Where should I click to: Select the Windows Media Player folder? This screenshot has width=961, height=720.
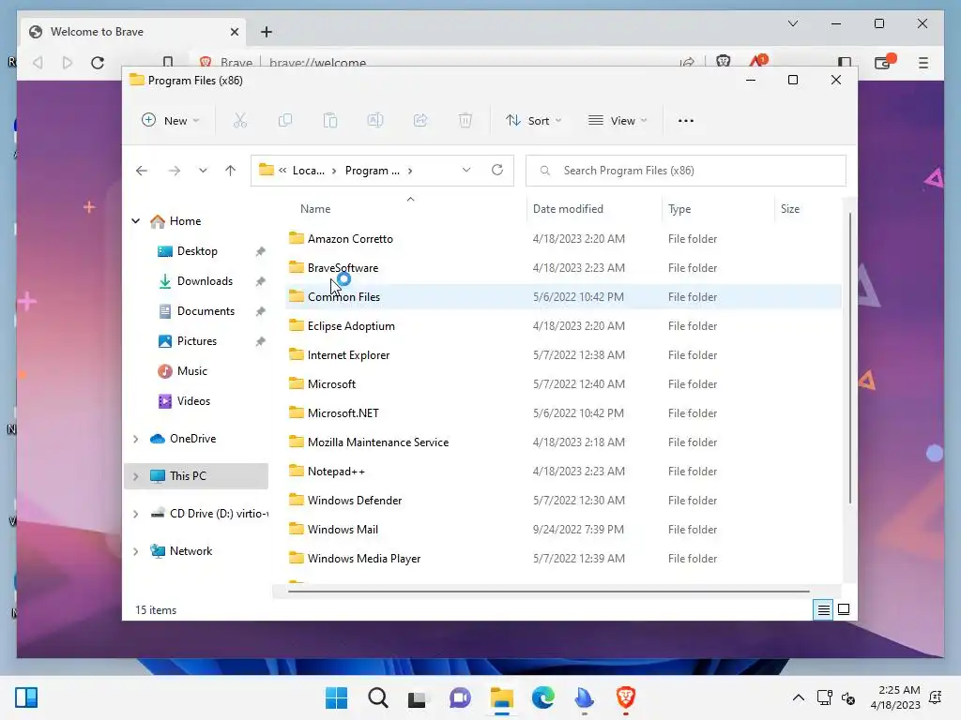pyautogui.click(x=563, y=559)
